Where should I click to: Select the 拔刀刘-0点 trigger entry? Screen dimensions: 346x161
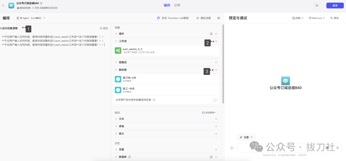(x=166, y=79)
